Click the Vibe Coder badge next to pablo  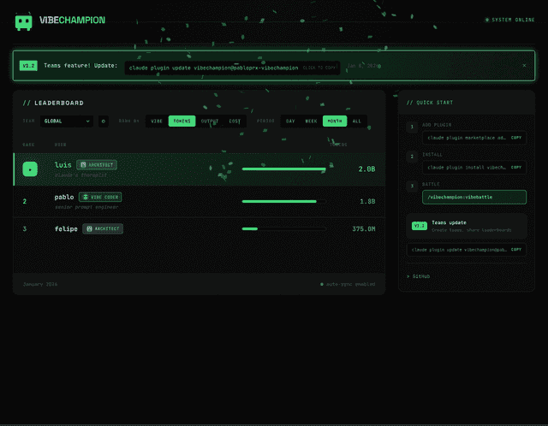click(x=100, y=197)
